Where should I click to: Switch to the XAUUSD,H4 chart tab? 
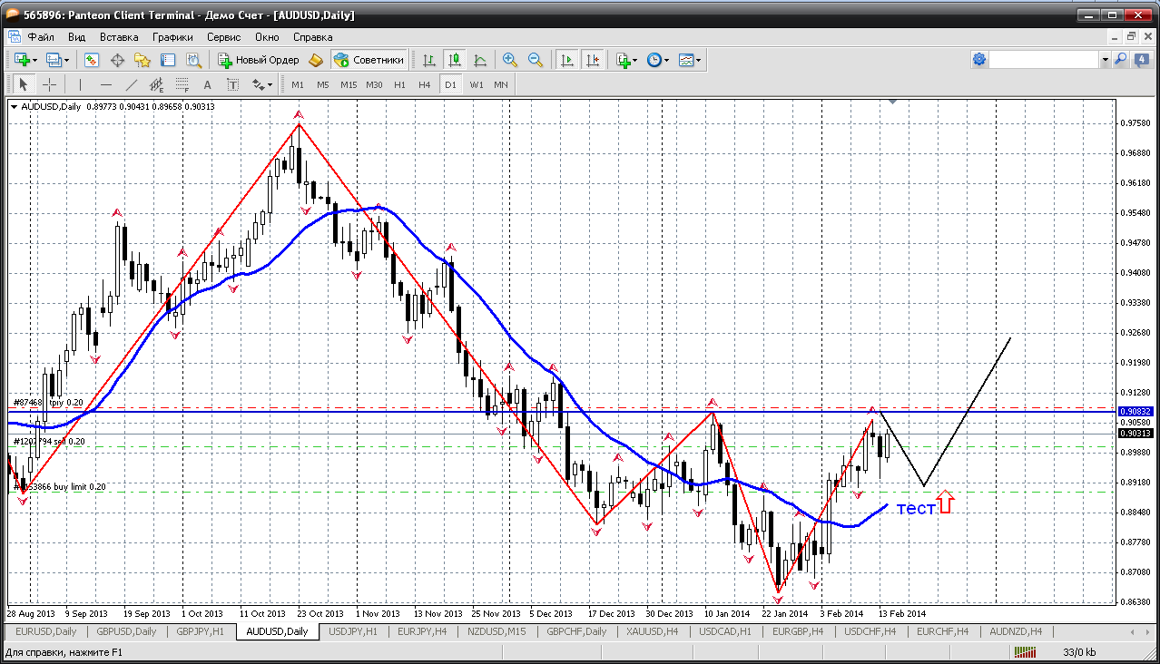pyautogui.click(x=652, y=631)
